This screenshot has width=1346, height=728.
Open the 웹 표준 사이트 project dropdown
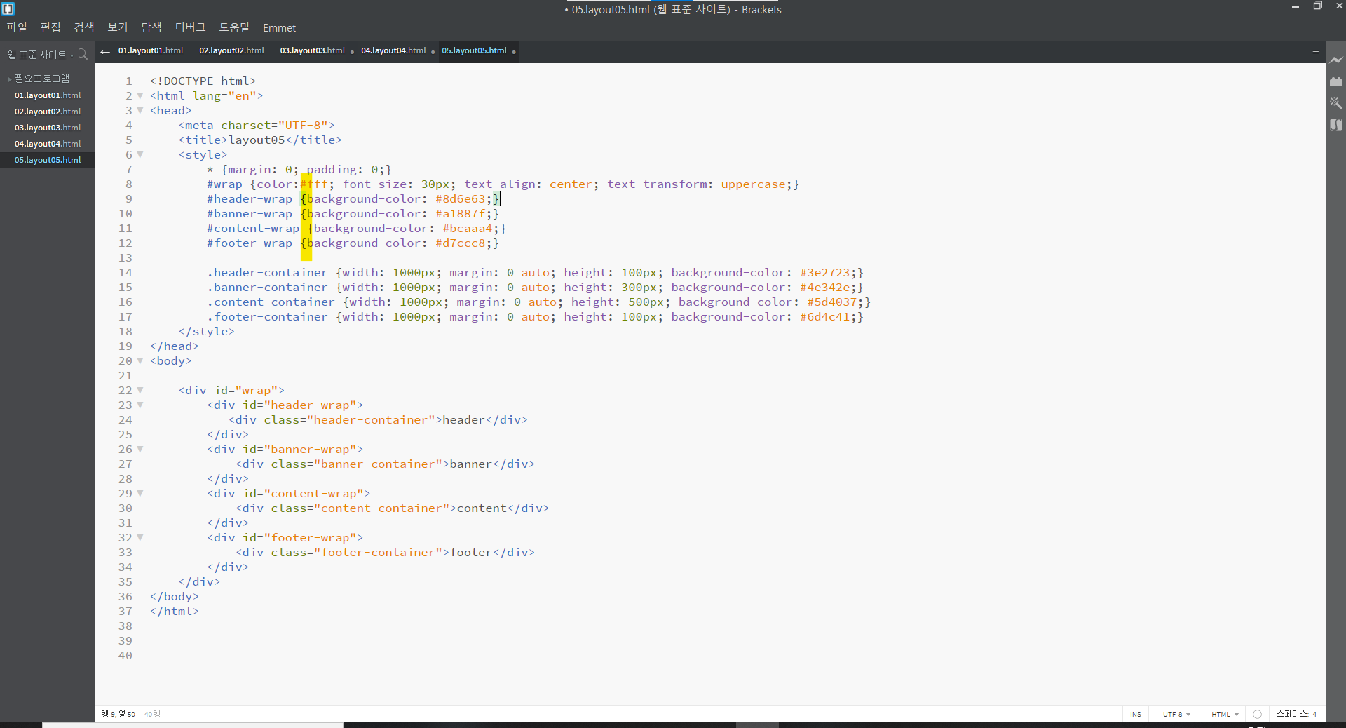coord(40,55)
